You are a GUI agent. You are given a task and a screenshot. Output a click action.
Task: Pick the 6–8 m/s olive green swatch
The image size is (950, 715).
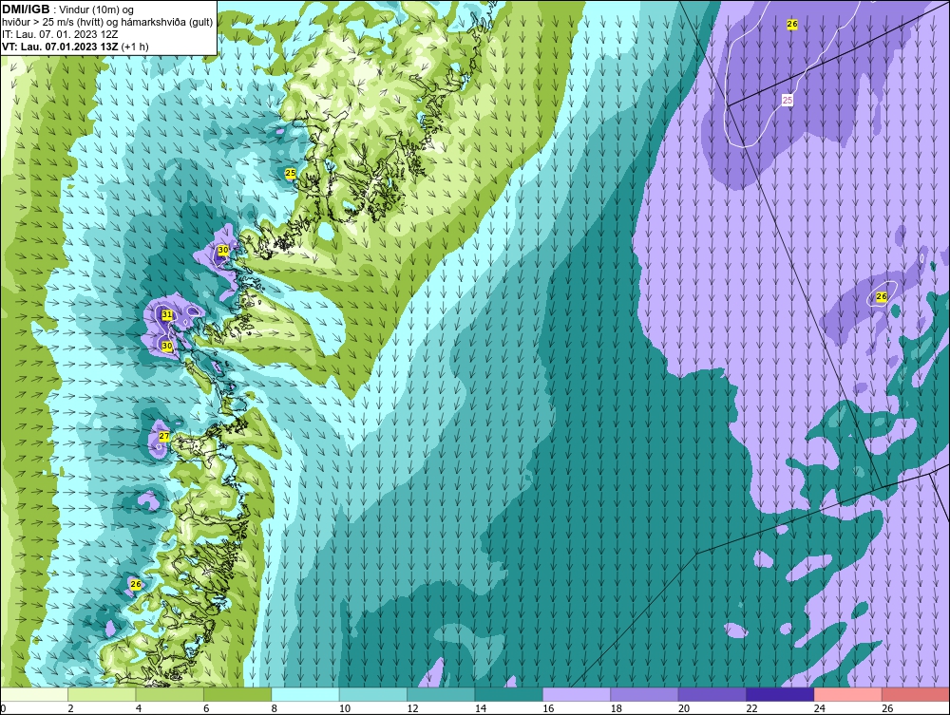coord(237,694)
